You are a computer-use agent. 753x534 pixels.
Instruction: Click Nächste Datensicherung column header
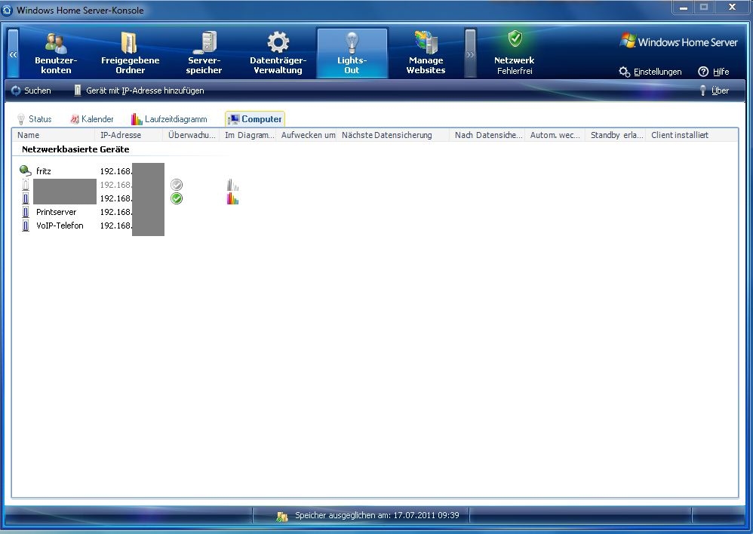pos(393,135)
